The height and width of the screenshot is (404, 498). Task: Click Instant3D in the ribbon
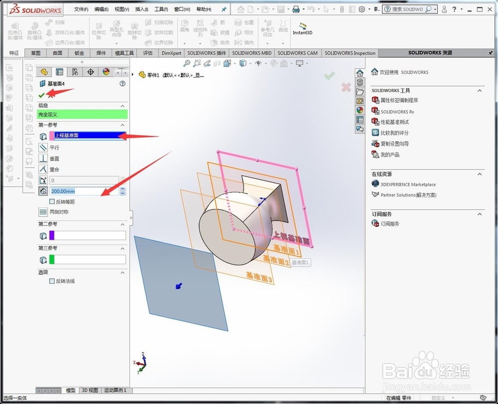point(302,29)
